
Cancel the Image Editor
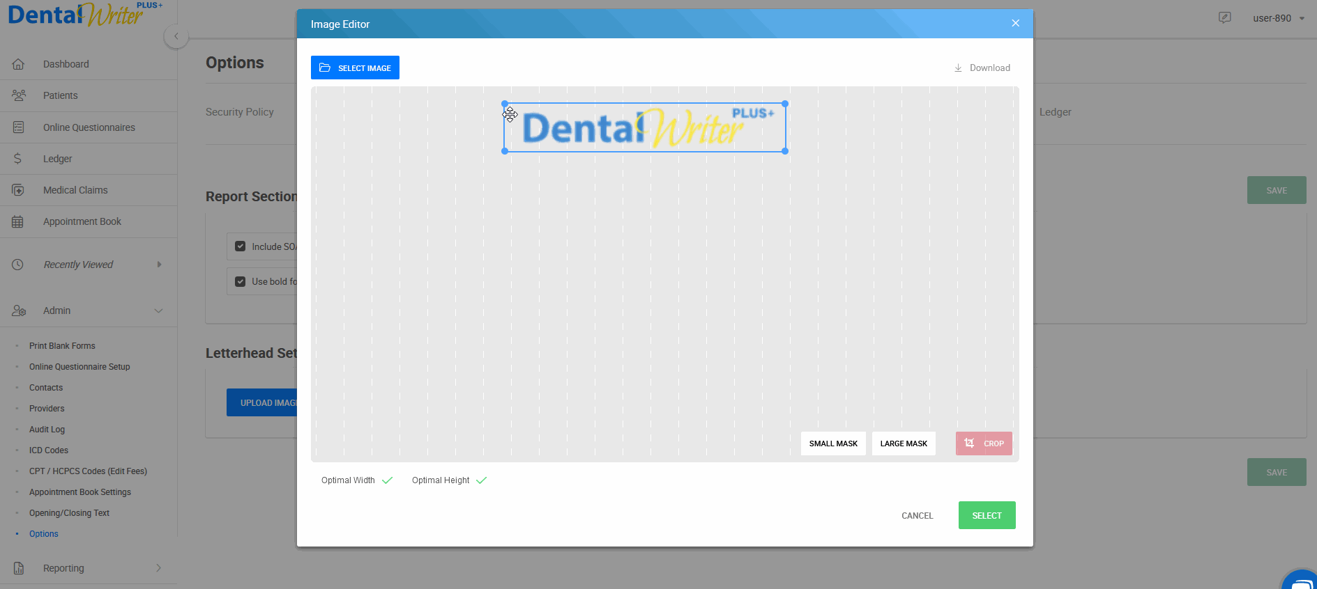tap(917, 515)
